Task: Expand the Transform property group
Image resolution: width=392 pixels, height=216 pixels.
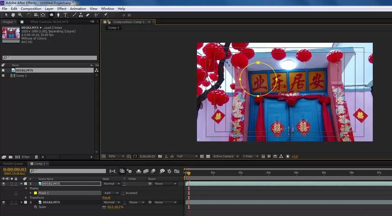Action: tap(26, 198)
